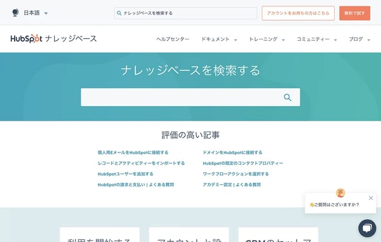Open ワークフローアクションを選択する article
Screen dimensions: 381x242
pos(236,174)
